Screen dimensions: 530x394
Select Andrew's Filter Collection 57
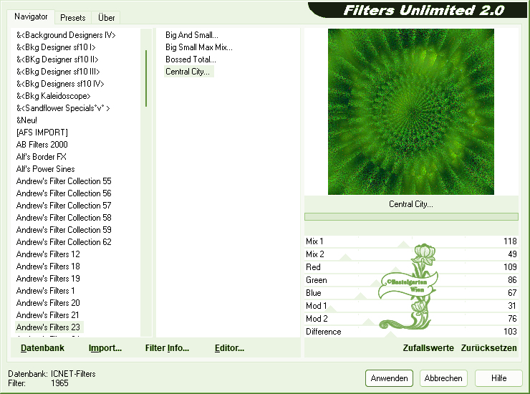tap(64, 206)
